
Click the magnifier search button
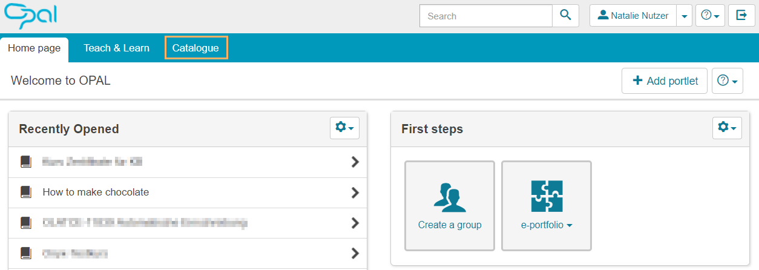[x=566, y=16]
